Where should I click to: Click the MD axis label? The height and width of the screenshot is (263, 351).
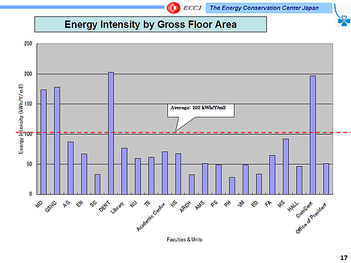tap(39, 204)
